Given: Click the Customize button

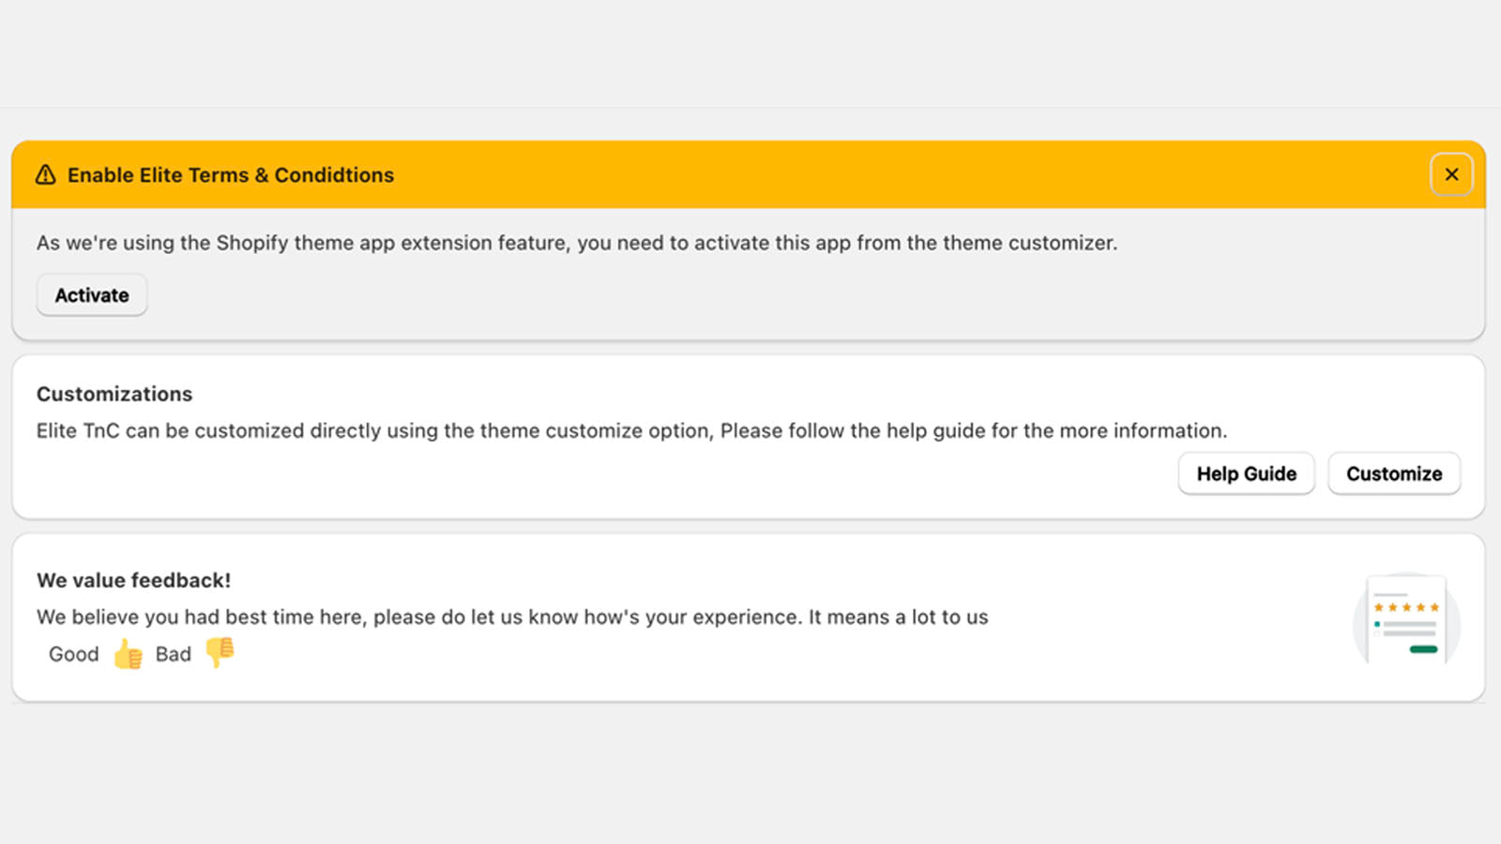Looking at the screenshot, I should coord(1393,474).
